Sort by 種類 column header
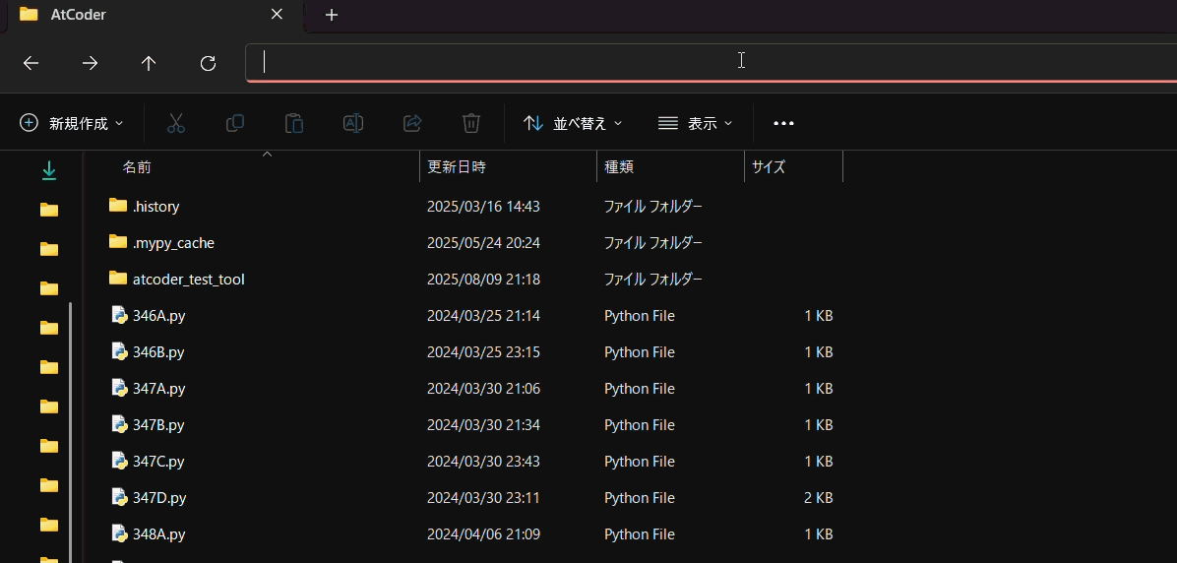The width and height of the screenshot is (1177, 563). point(619,166)
